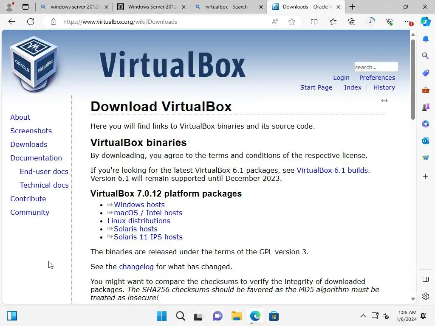Open tab actions menu icon

(25, 7)
